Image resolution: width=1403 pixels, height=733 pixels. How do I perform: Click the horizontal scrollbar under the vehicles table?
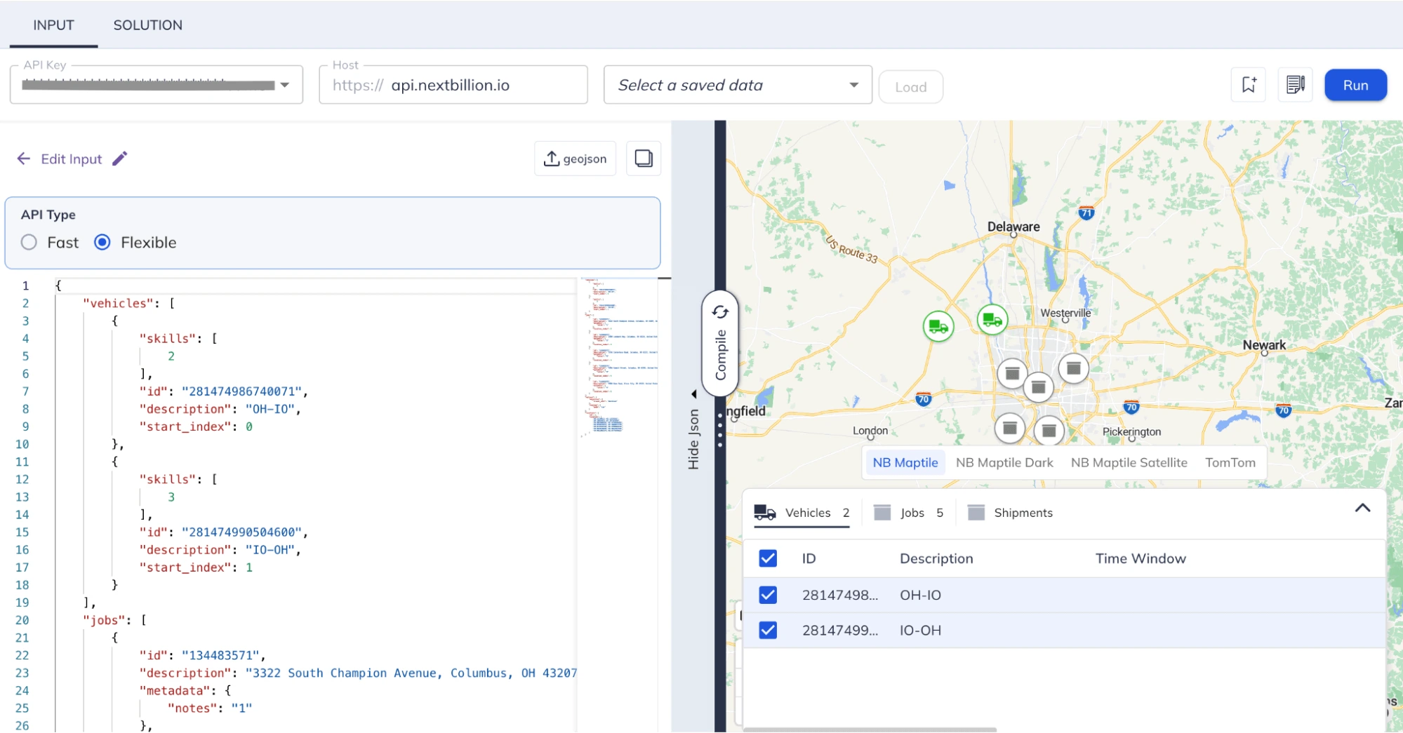870,729
